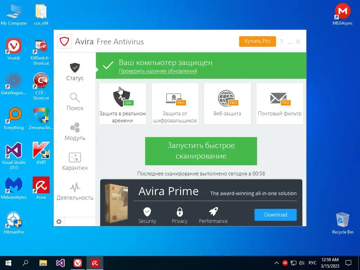Viewport: 360px width, 270px height.
Task: Click the mail filter PRO badge
Action: [285, 103]
